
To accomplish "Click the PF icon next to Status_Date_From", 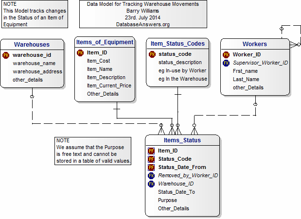I will [x=151, y=168].
